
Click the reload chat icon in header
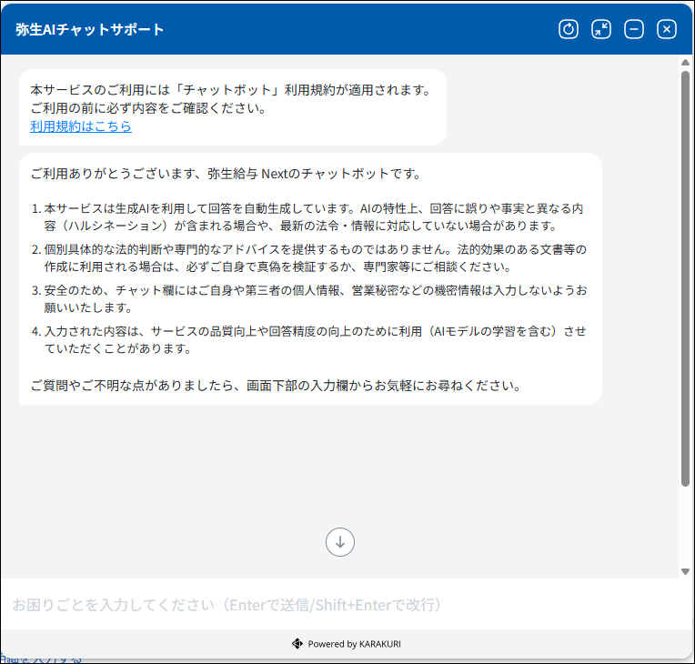[x=569, y=30]
